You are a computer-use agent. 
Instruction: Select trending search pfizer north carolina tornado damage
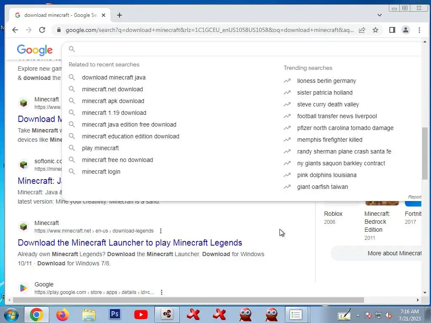pyautogui.click(x=345, y=128)
